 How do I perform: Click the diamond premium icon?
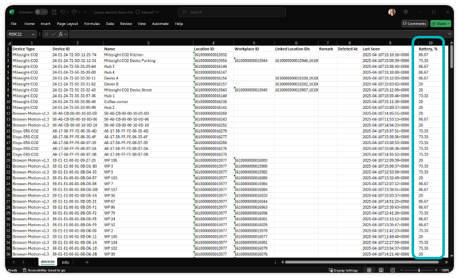[x=405, y=12]
